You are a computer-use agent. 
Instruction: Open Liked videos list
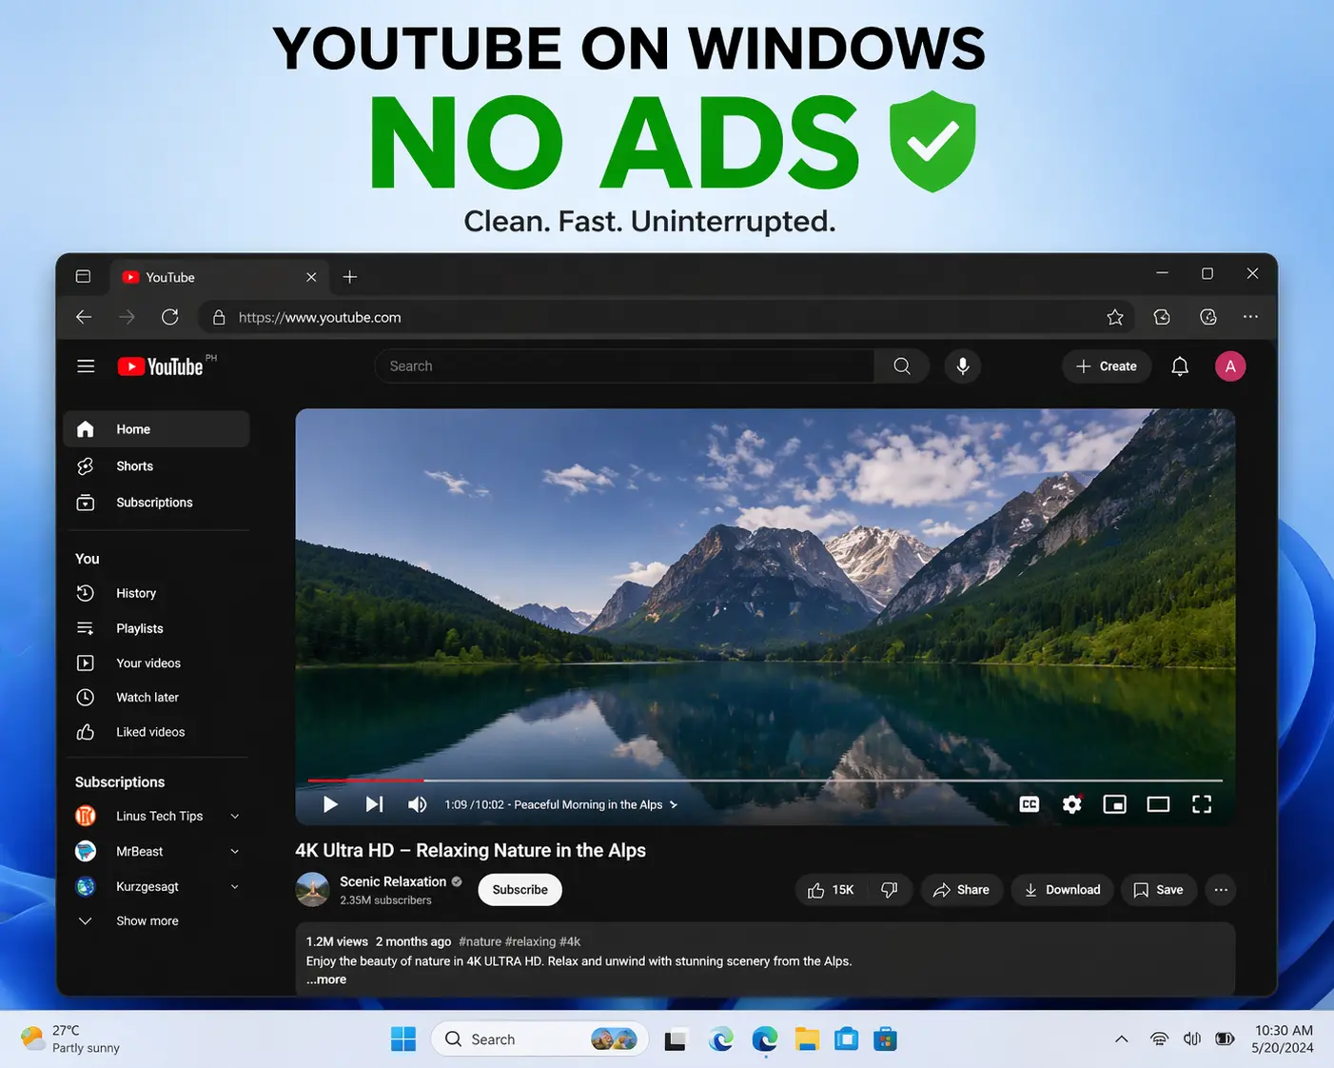[156, 732]
